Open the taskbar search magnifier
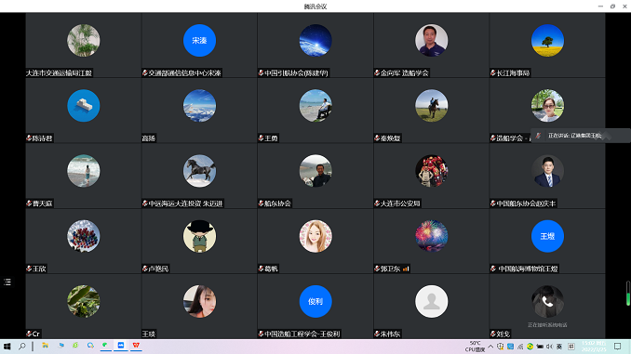The width and height of the screenshot is (631, 354). point(22,346)
